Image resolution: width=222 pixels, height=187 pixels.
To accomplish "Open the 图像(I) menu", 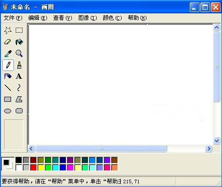I will click(x=88, y=18).
